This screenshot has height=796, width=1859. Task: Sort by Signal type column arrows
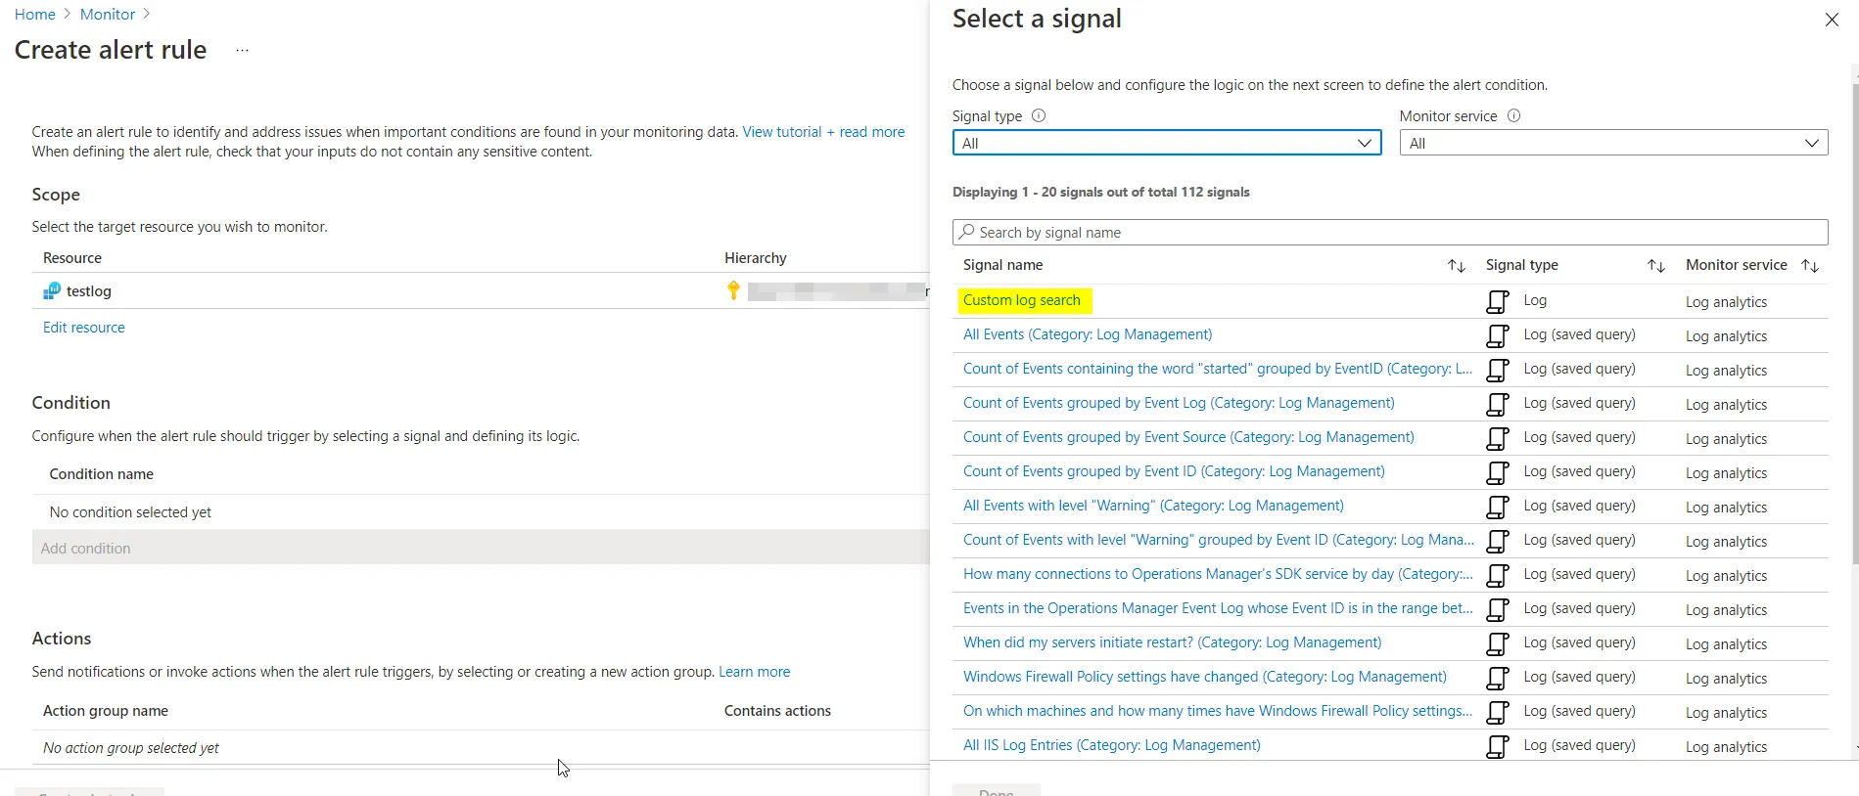(x=1655, y=266)
